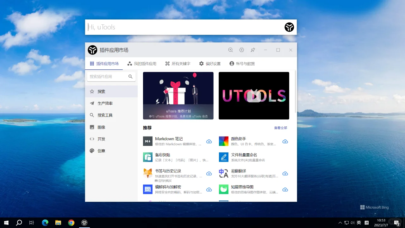This screenshot has height=228, width=405.
Task: Click the zoom-in magnifier icon in title bar
Action: (x=231, y=50)
